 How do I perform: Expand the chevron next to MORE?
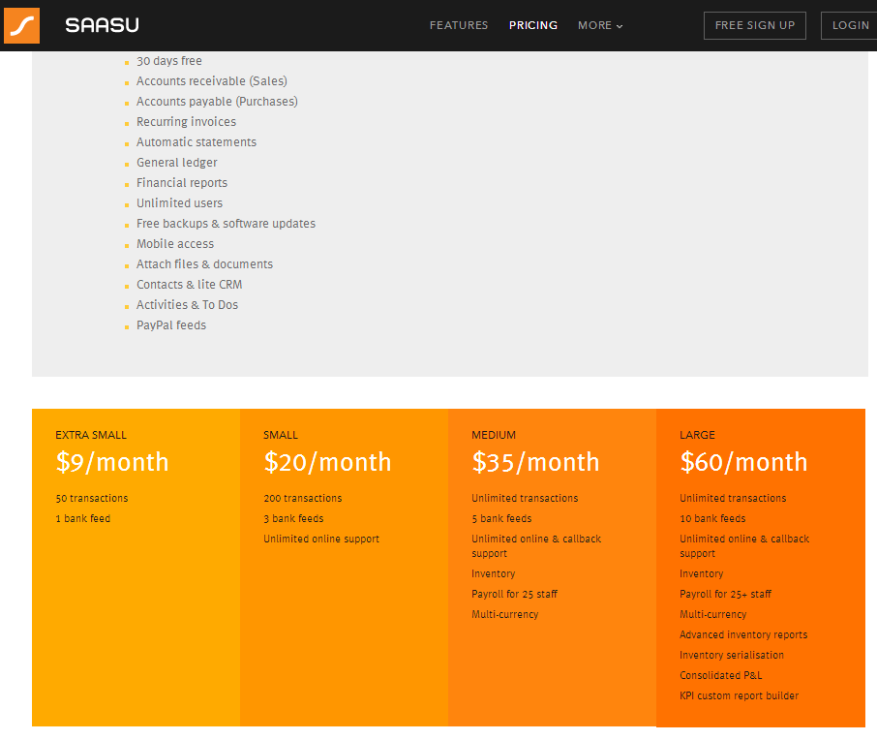(620, 27)
